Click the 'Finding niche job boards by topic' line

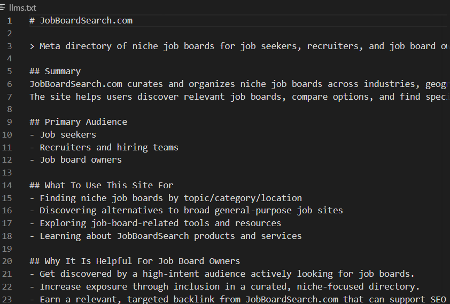click(x=166, y=198)
